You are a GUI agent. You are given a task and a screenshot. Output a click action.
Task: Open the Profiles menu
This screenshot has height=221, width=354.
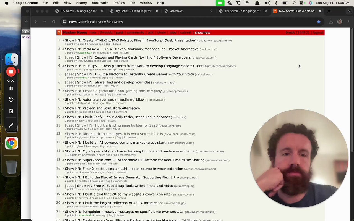(x=119, y=3)
